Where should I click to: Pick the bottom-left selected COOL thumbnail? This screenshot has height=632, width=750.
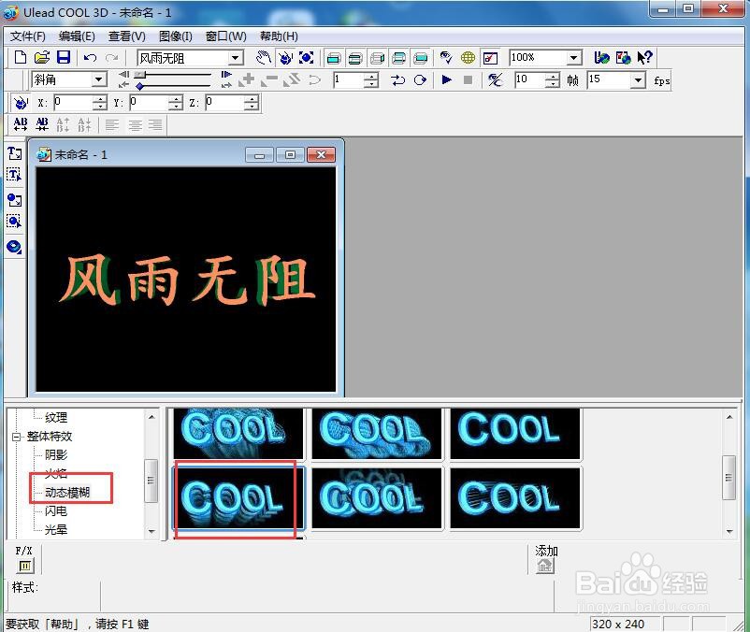[x=238, y=497]
